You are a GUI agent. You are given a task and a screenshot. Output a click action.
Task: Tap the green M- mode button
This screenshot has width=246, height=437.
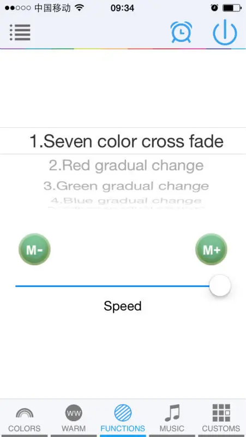(x=34, y=250)
